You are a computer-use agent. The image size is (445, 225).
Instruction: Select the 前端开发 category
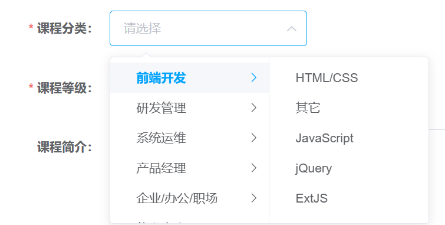[189, 77]
